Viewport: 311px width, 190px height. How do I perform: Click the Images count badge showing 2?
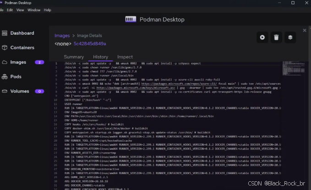pos(39,62)
